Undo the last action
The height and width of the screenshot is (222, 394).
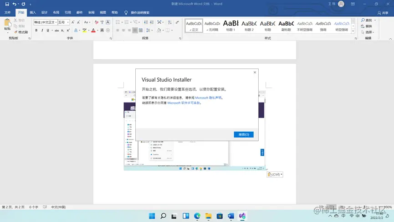(x=14, y=4)
